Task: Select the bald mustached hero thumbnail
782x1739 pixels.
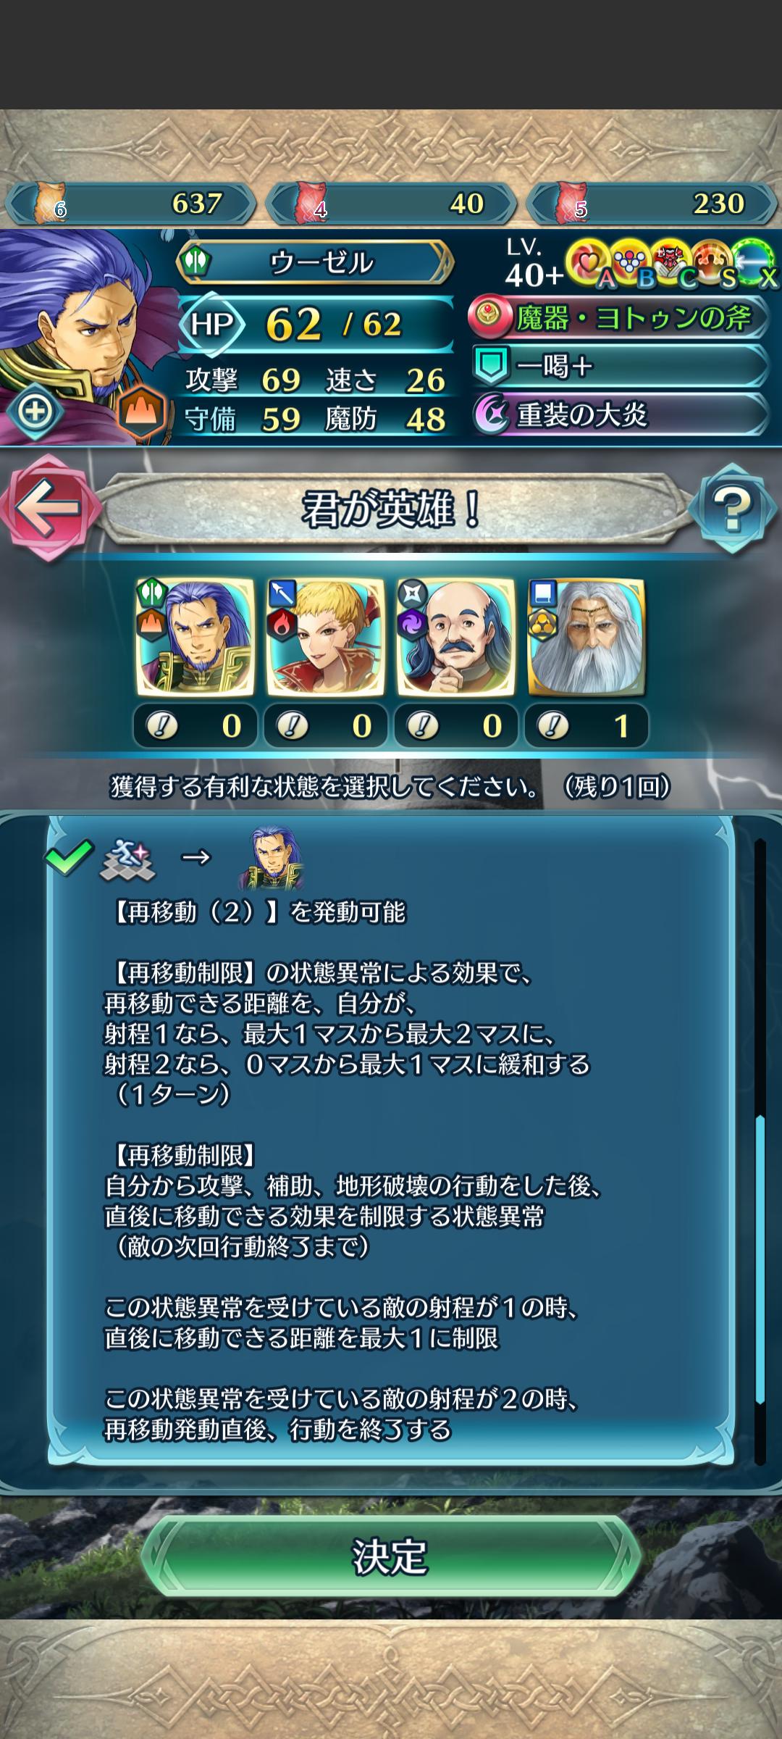Action: (455, 637)
